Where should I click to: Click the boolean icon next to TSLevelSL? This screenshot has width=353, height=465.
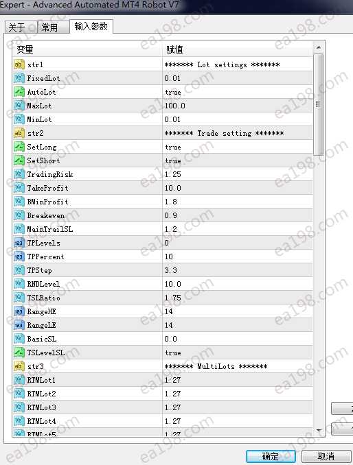pyautogui.click(x=19, y=353)
